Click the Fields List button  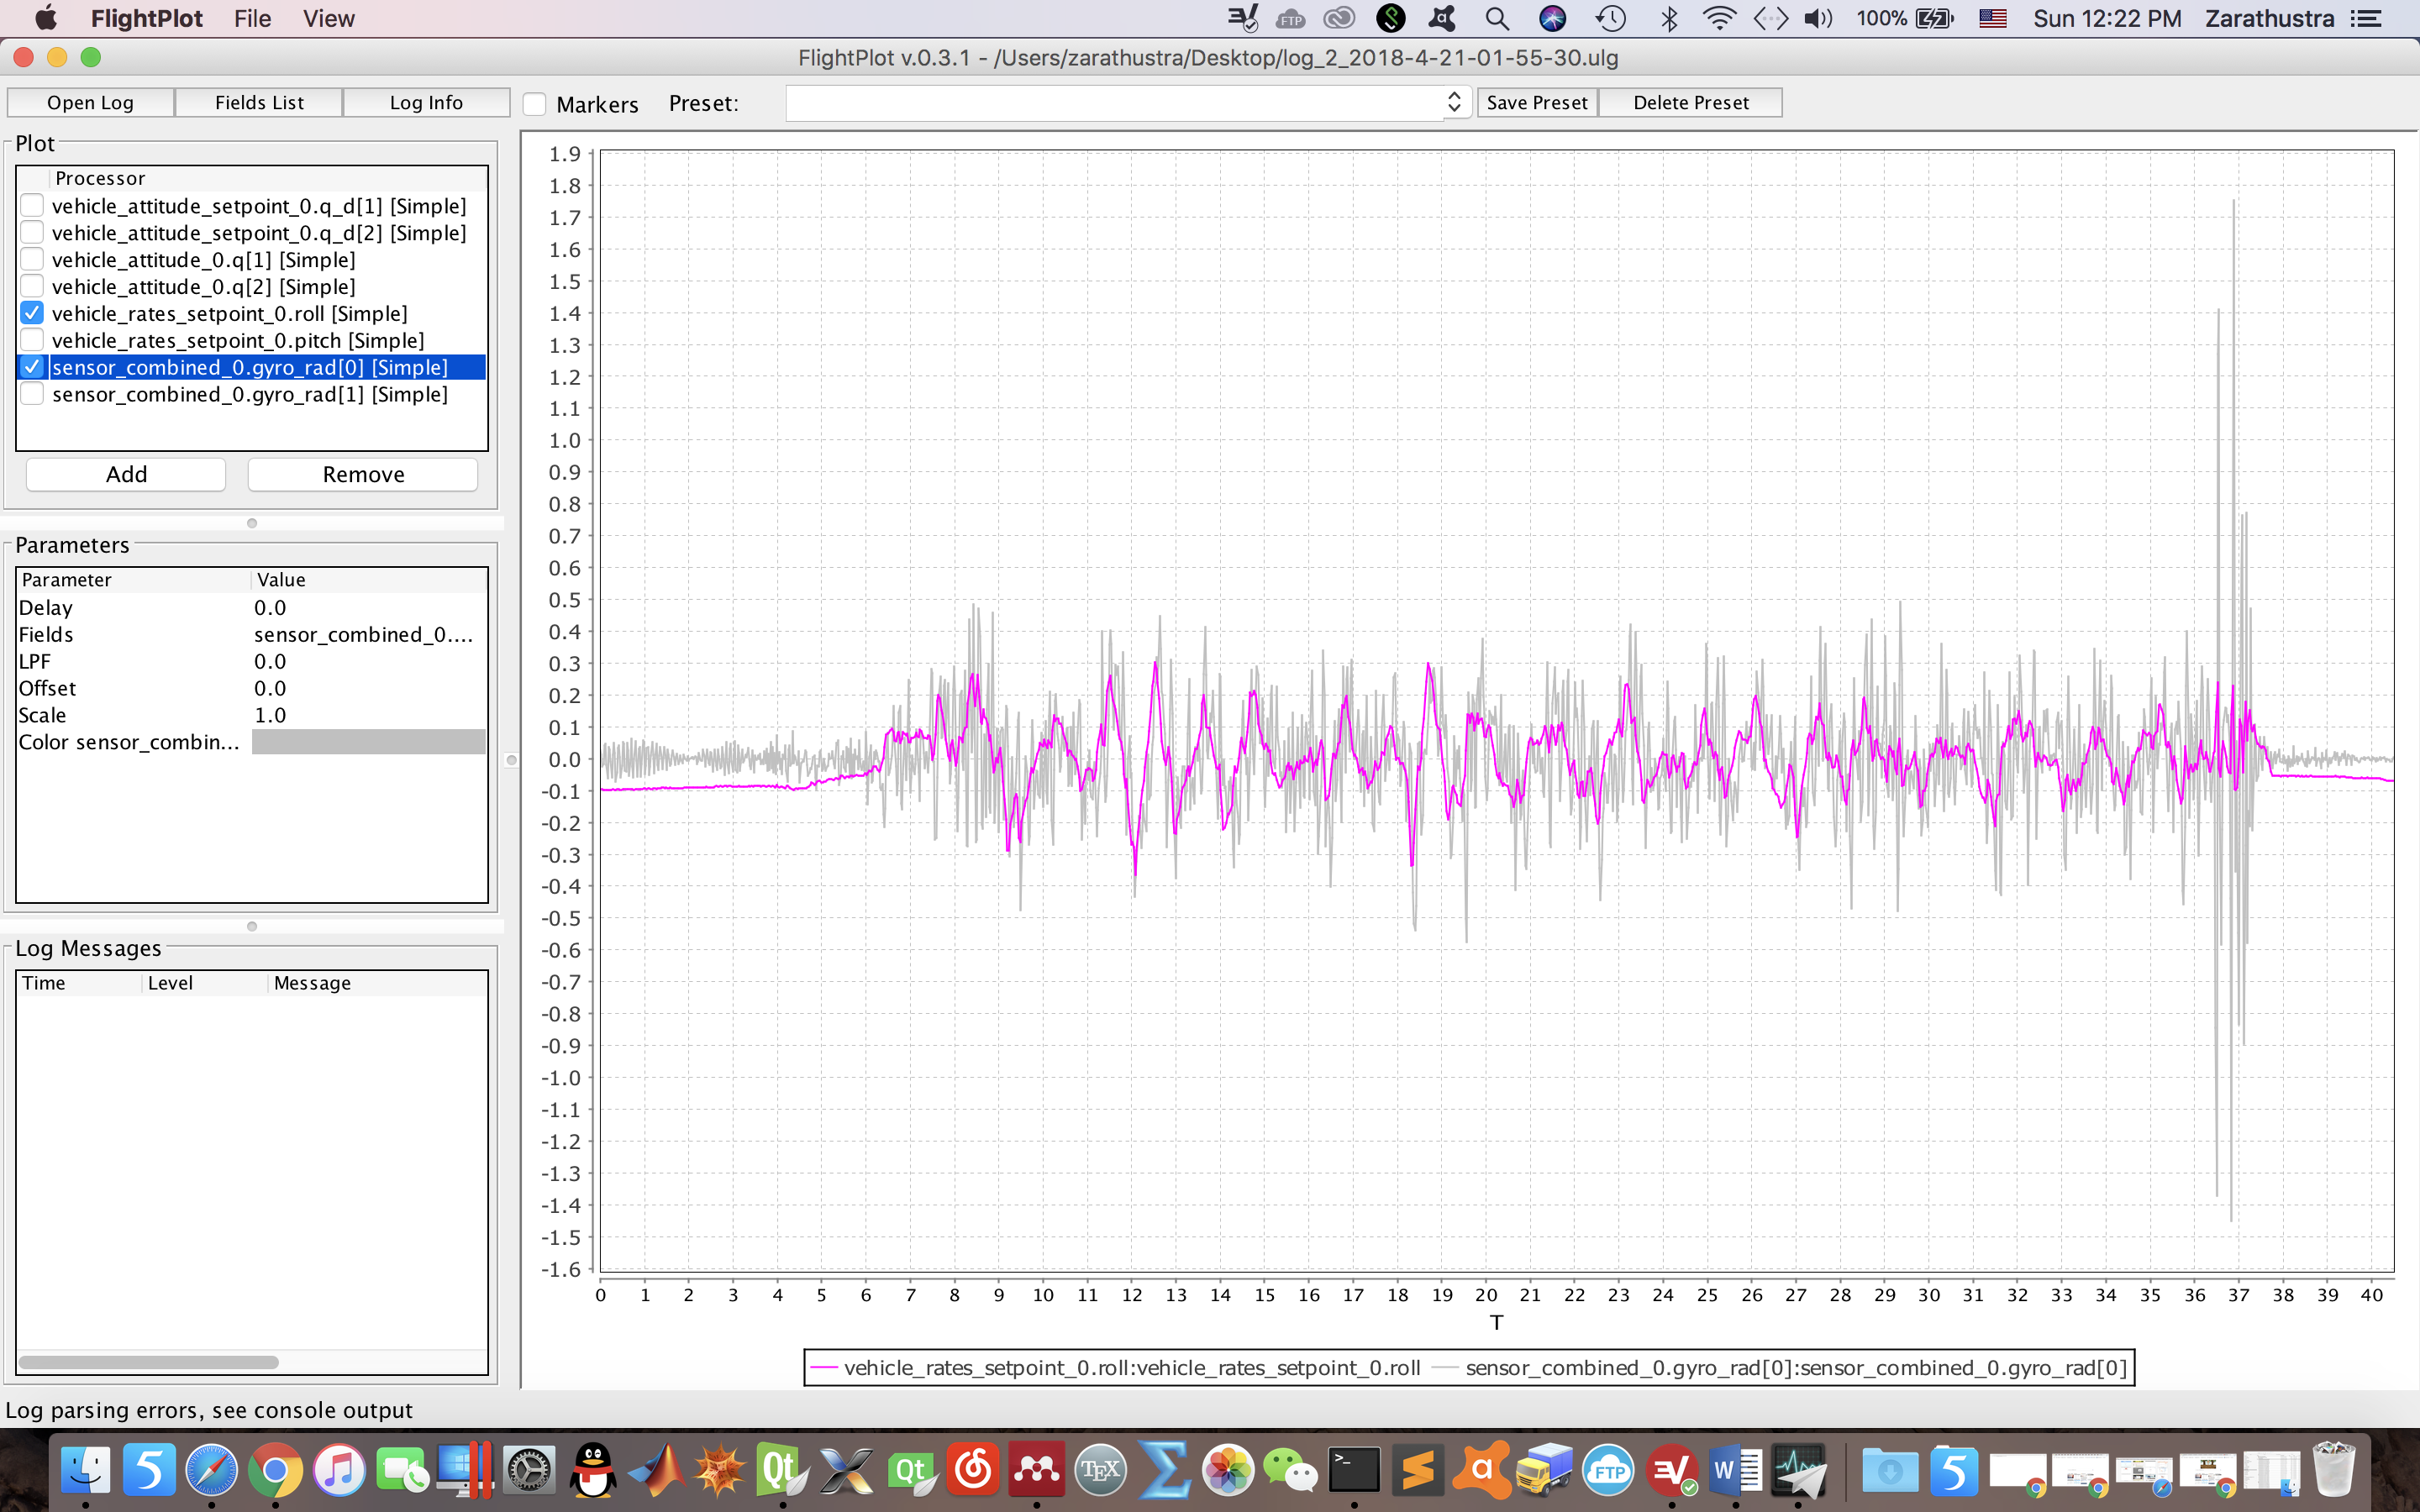point(259,102)
